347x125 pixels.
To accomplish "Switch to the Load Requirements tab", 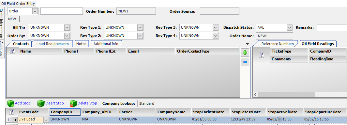I will coord(53,44).
